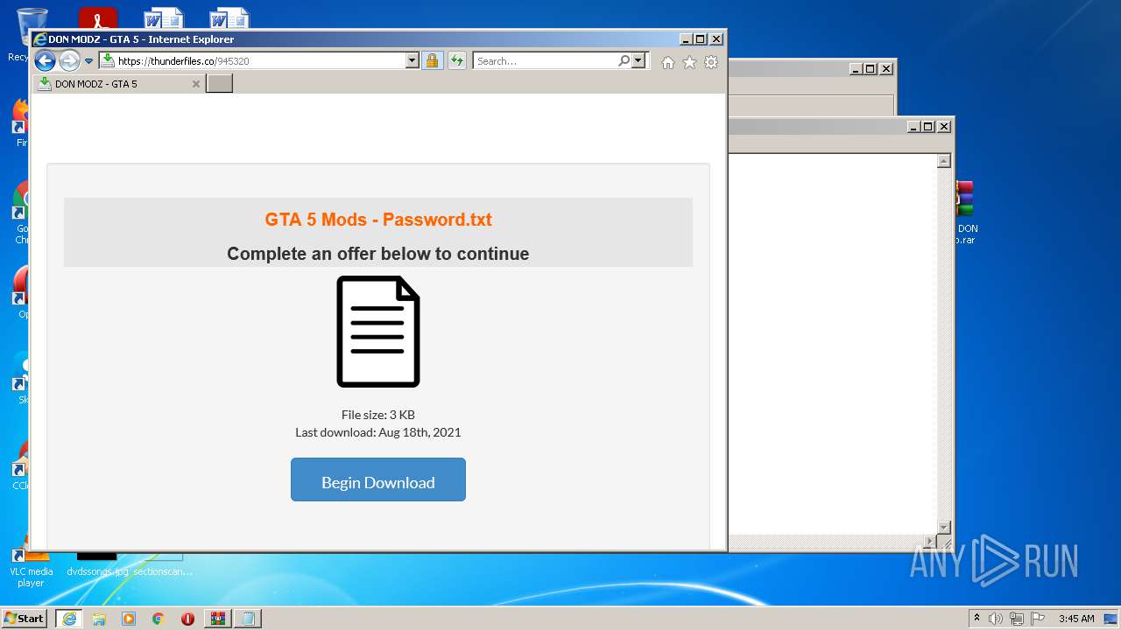Open the DON .rar archive on desktop

[x=965, y=213]
